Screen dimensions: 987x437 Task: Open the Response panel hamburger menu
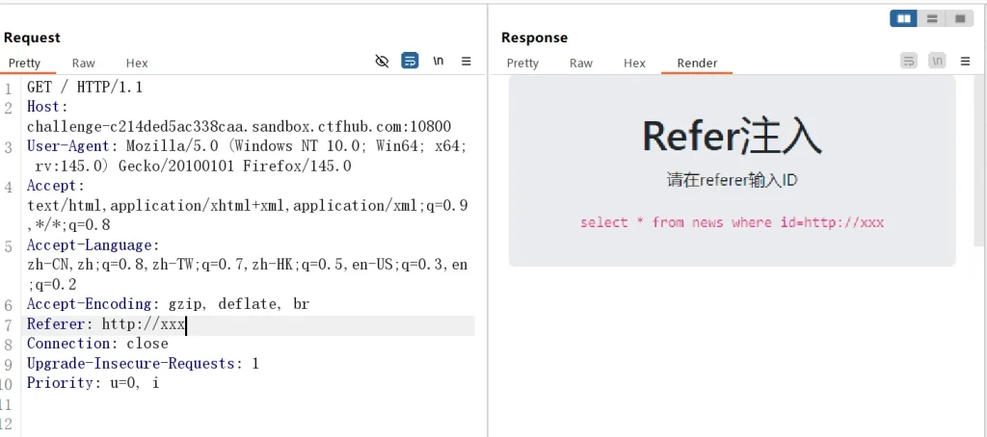click(965, 62)
